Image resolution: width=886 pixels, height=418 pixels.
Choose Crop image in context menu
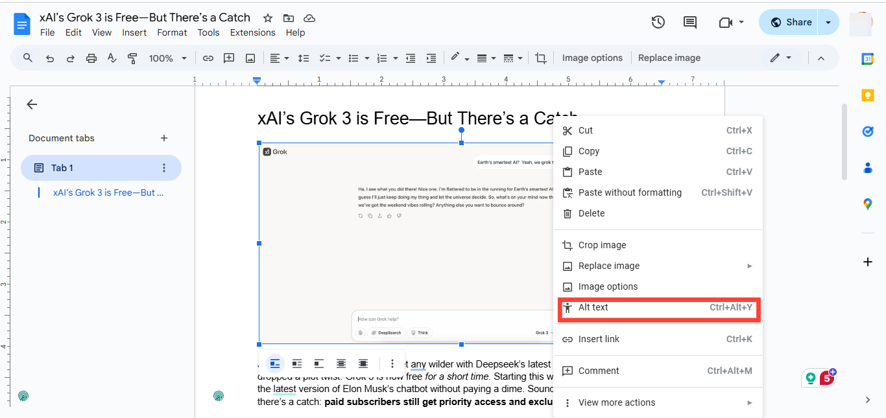pos(658,245)
